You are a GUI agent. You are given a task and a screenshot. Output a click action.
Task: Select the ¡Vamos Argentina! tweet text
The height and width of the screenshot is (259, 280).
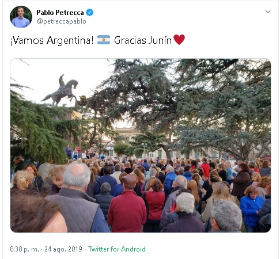pos(52,40)
